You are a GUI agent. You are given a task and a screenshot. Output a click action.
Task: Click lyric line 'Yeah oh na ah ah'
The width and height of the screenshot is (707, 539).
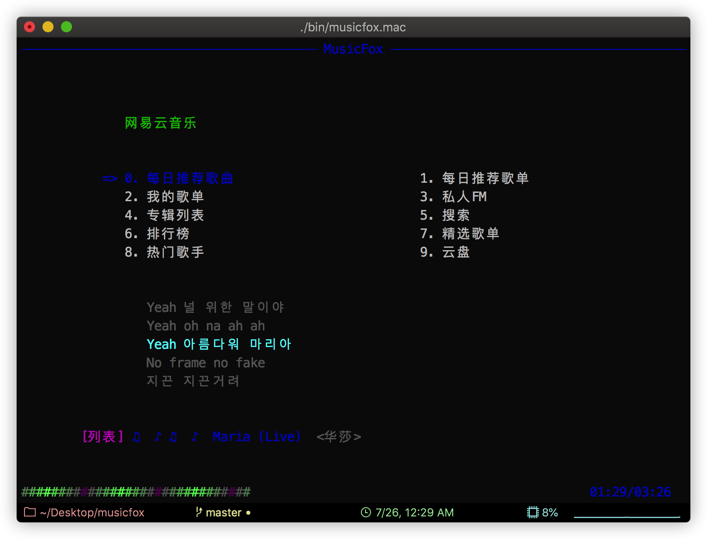pyautogui.click(x=205, y=326)
